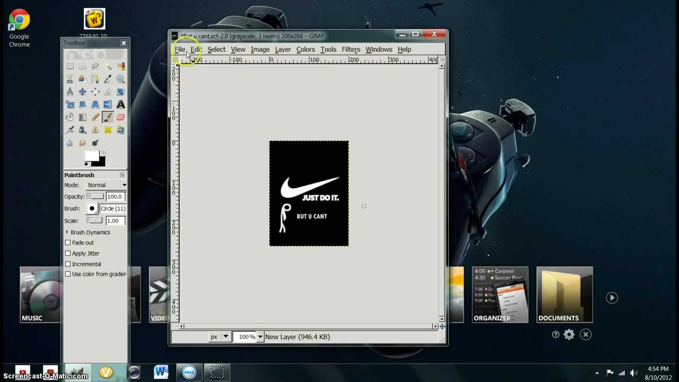Choose the Alignment tool
This screenshot has width=679, height=382.
pyautogui.click(x=95, y=92)
